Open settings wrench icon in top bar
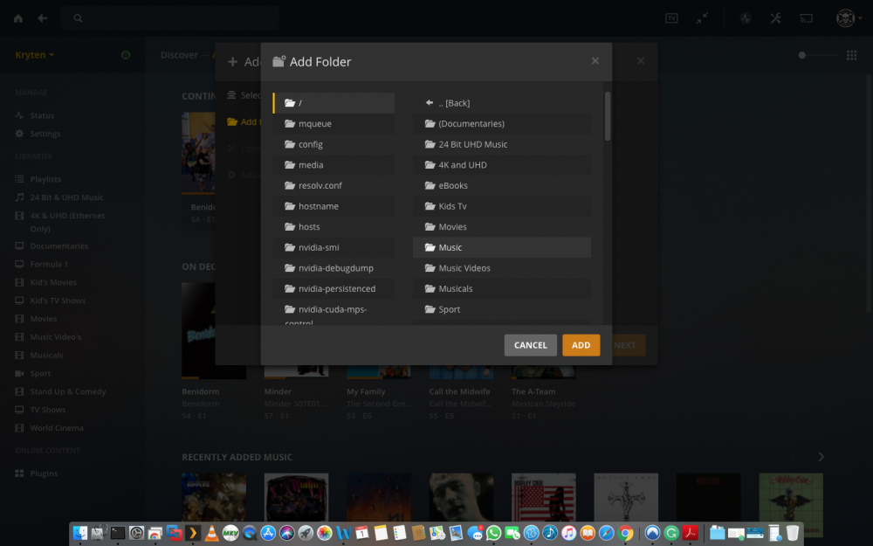The width and height of the screenshot is (873, 546). pyautogui.click(x=775, y=18)
